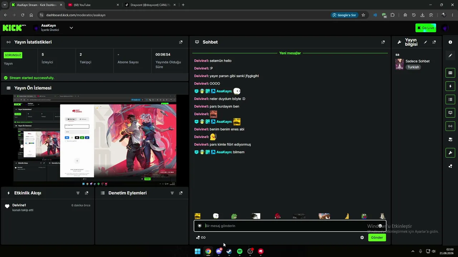This screenshot has width=458, height=257.
Task: Toggle the moderation actions list widget
Action: click(x=450, y=99)
